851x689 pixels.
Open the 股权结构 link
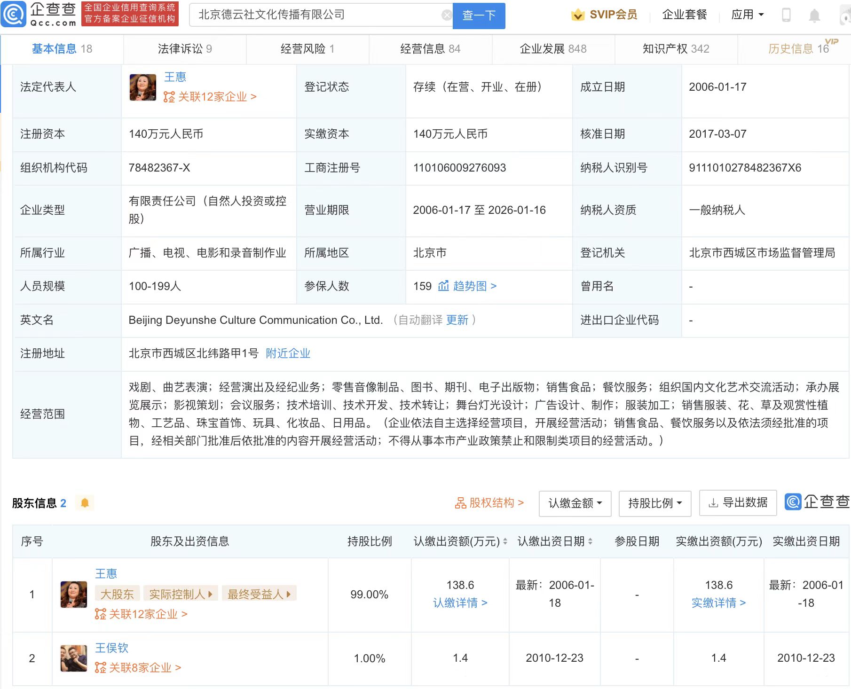(x=489, y=503)
